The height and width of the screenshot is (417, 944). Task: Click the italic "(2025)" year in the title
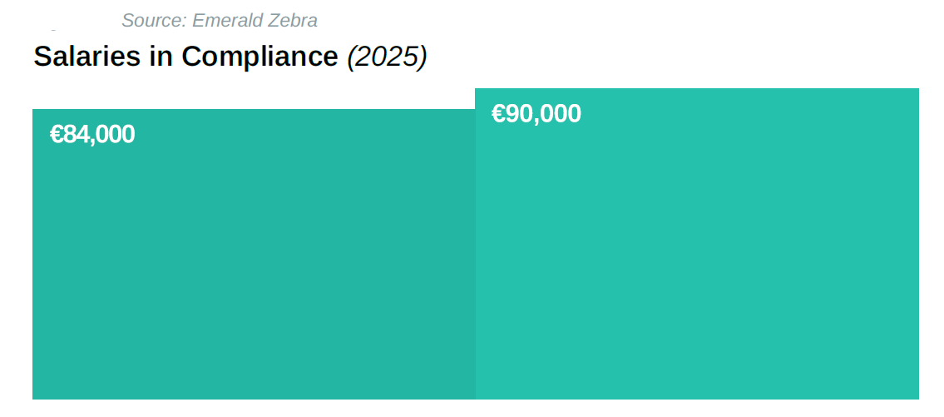click(387, 57)
